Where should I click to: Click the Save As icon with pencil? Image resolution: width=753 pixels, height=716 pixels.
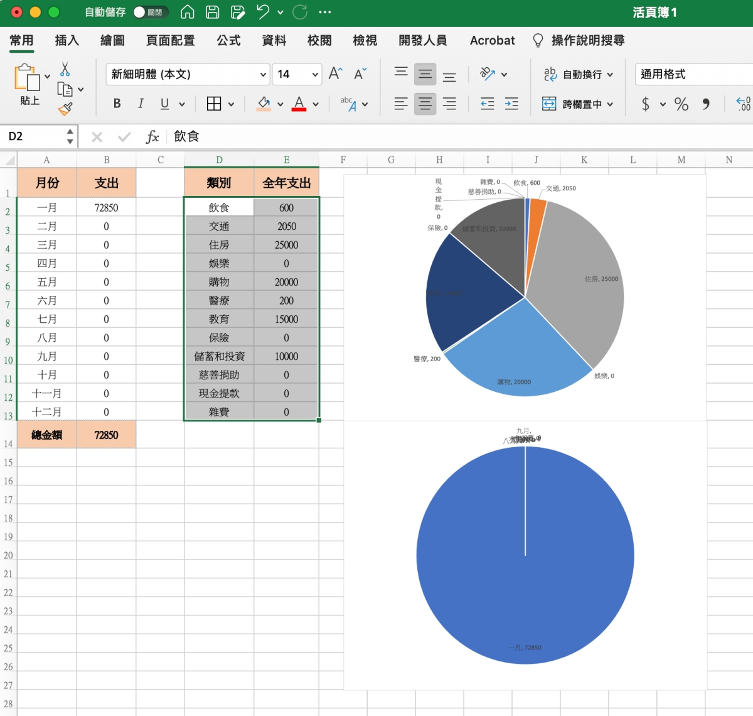[x=238, y=12]
